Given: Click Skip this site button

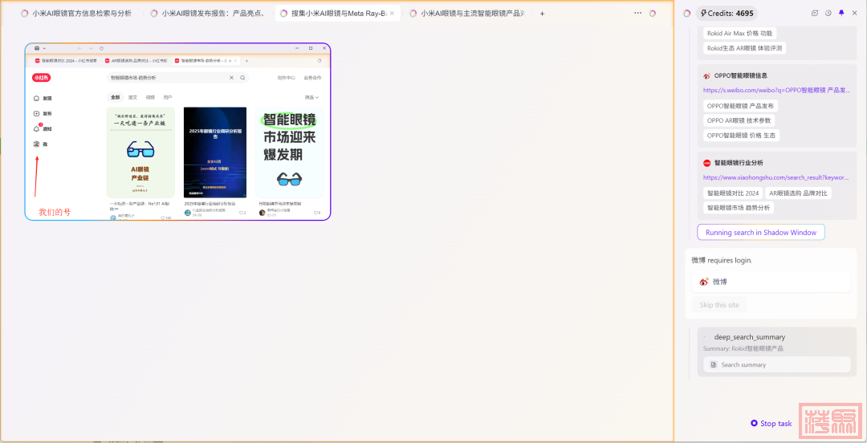Looking at the screenshot, I should 719,305.
